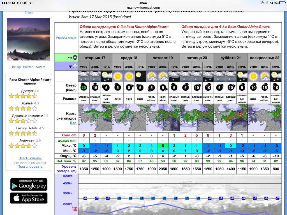Open the воскресенье 22 snowfall map
The width and height of the screenshot is (287, 215).
[265, 118]
